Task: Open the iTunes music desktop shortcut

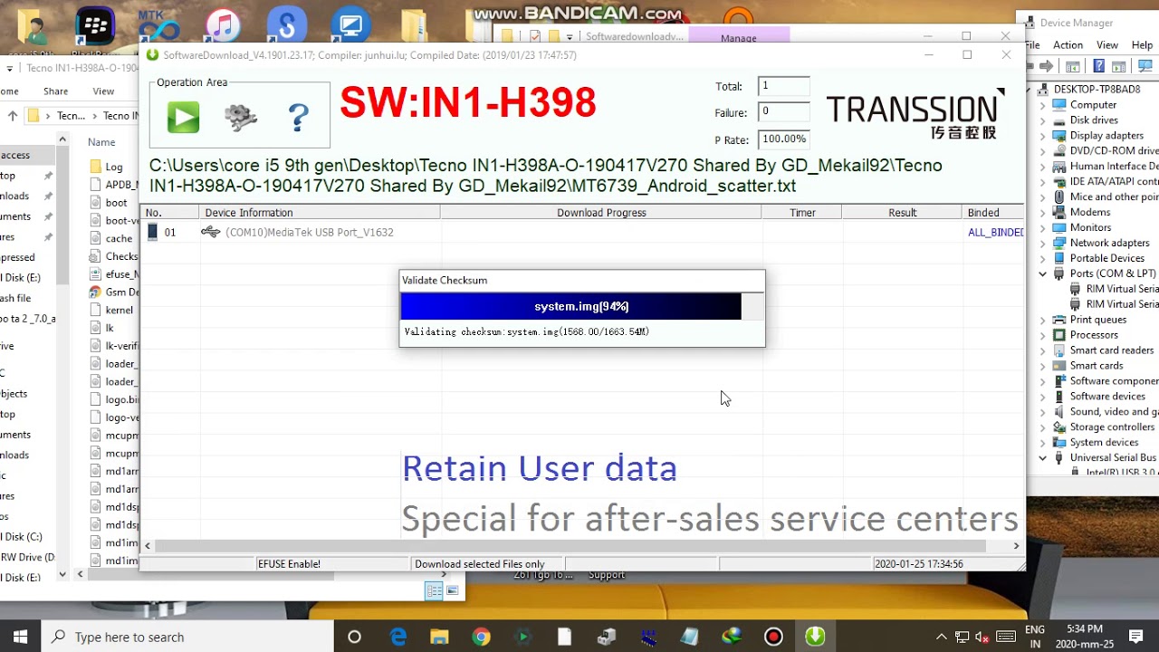Action: coord(223,26)
